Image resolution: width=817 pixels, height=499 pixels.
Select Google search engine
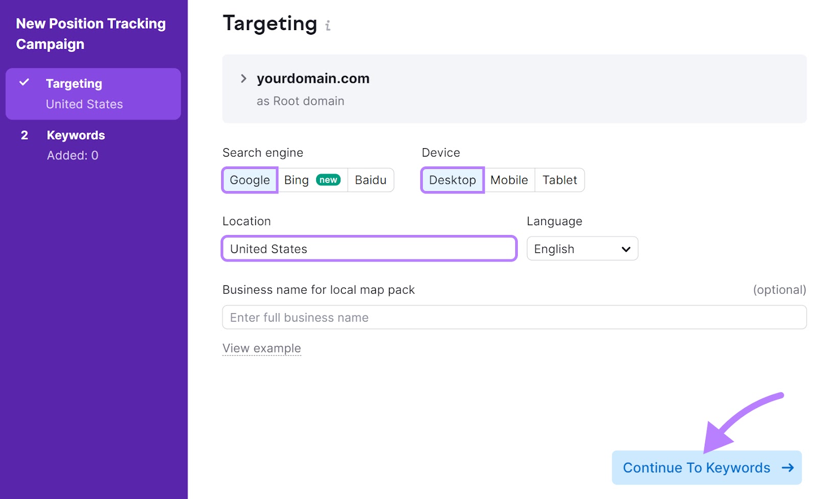(250, 180)
